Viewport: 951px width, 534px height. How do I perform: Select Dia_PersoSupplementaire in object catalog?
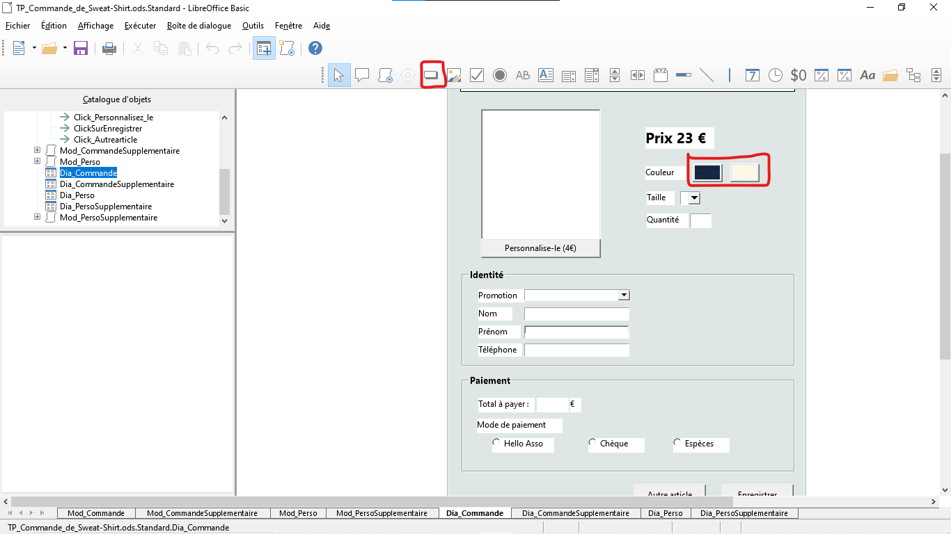[x=106, y=207]
